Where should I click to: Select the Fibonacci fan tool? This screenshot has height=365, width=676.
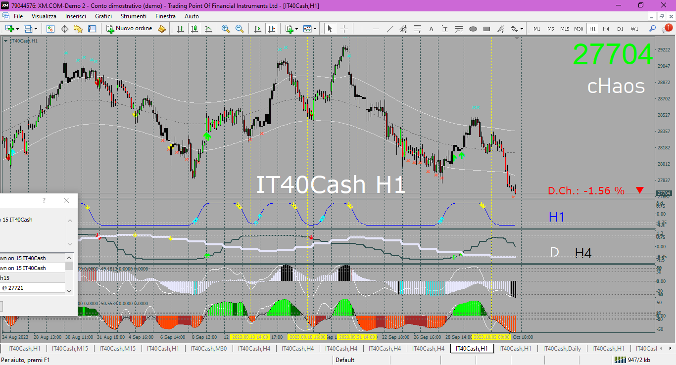(x=500, y=29)
